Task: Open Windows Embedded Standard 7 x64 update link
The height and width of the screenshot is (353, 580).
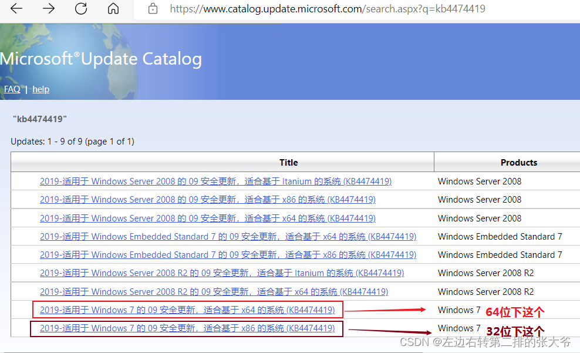Action: pyautogui.click(x=228, y=237)
